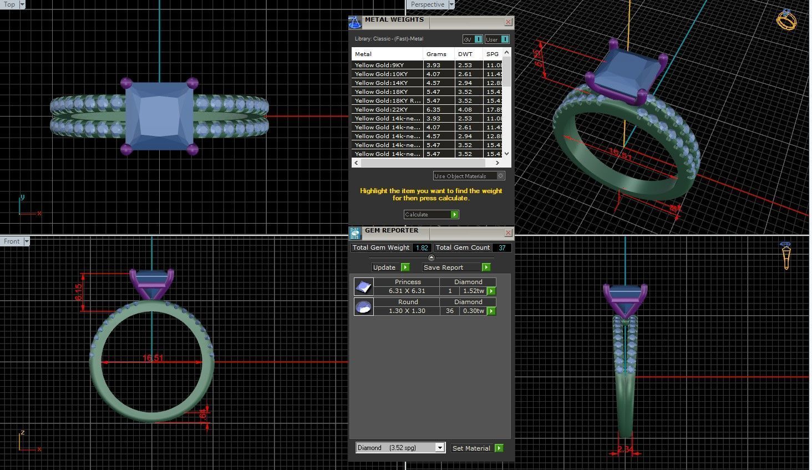Viewport: 812px width, 470px height.
Task: Click the Metal Weights scale icon
Action: 355,23
